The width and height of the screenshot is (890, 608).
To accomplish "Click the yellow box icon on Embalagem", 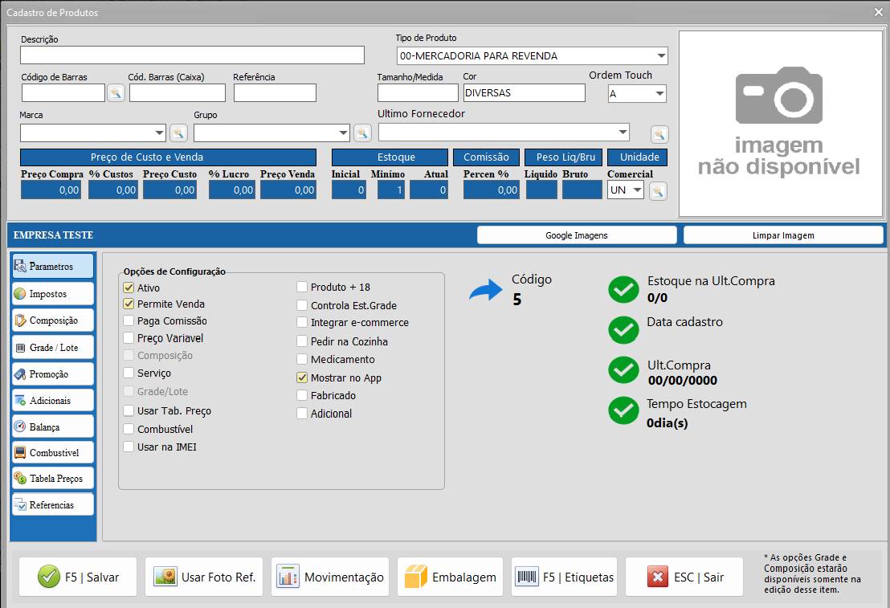I will pos(415,577).
